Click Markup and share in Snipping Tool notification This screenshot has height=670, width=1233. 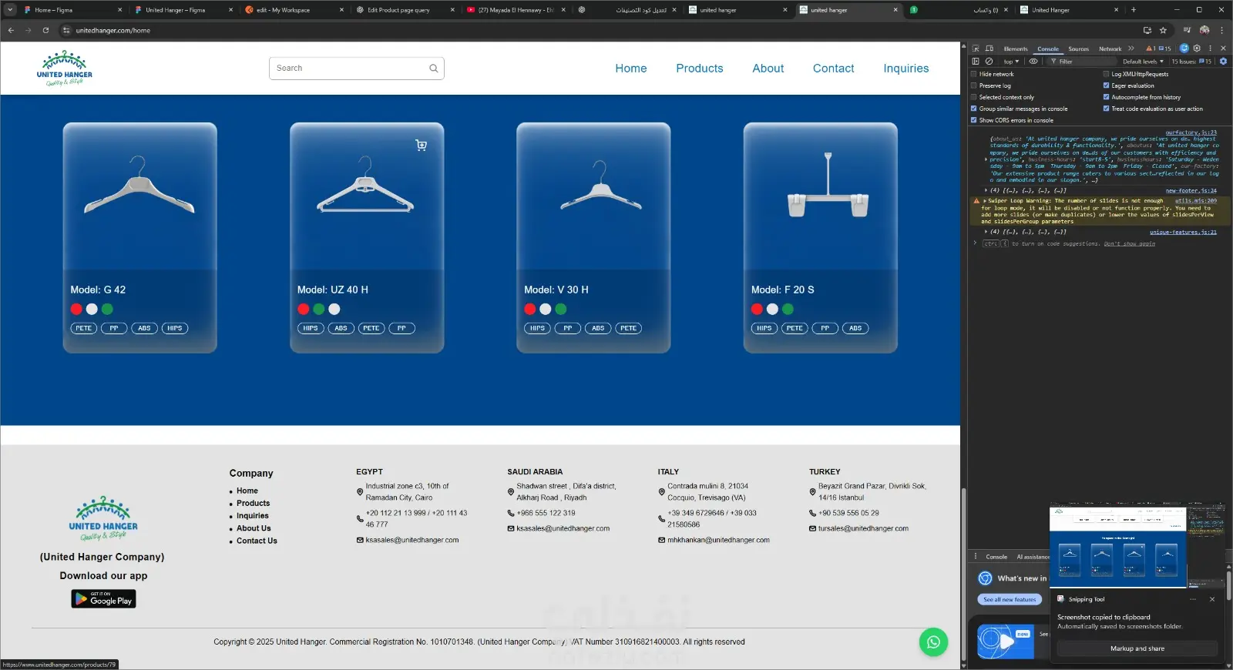pyautogui.click(x=1137, y=648)
